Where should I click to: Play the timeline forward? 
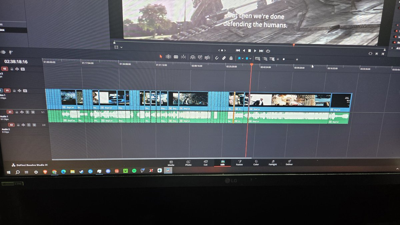[x=255, y=51]
